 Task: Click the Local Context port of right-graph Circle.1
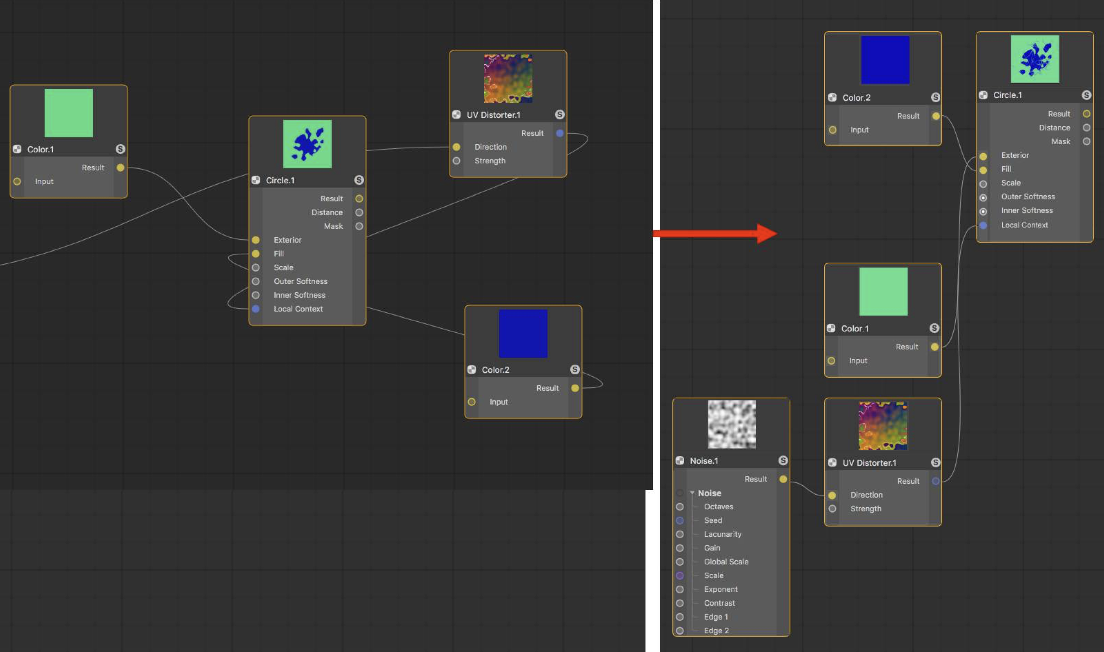pyautogui.click(x=983, y=226)
